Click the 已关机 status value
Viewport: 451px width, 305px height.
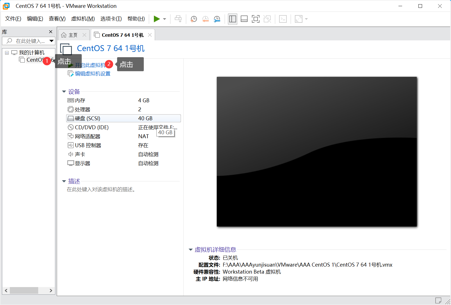(230, 258)
